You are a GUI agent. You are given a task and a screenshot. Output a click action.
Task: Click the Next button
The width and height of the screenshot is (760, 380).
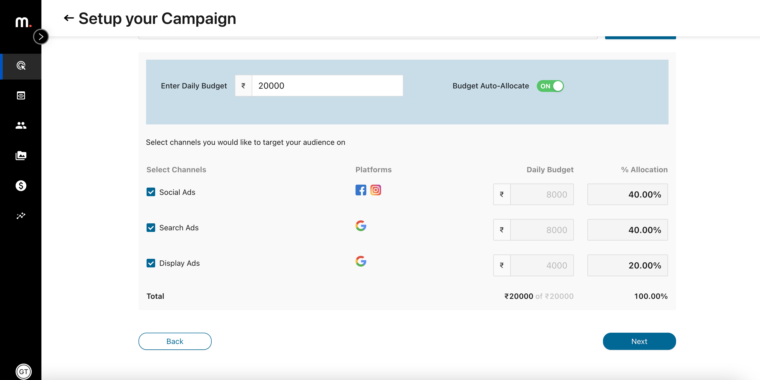point(639,341)
